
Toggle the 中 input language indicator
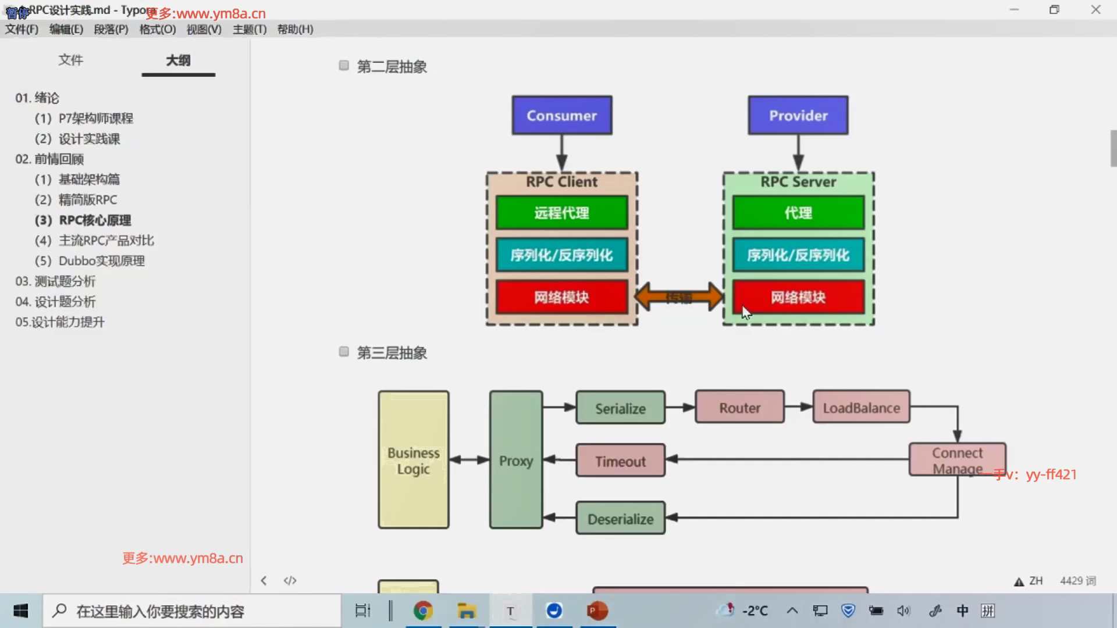(962, 611)
